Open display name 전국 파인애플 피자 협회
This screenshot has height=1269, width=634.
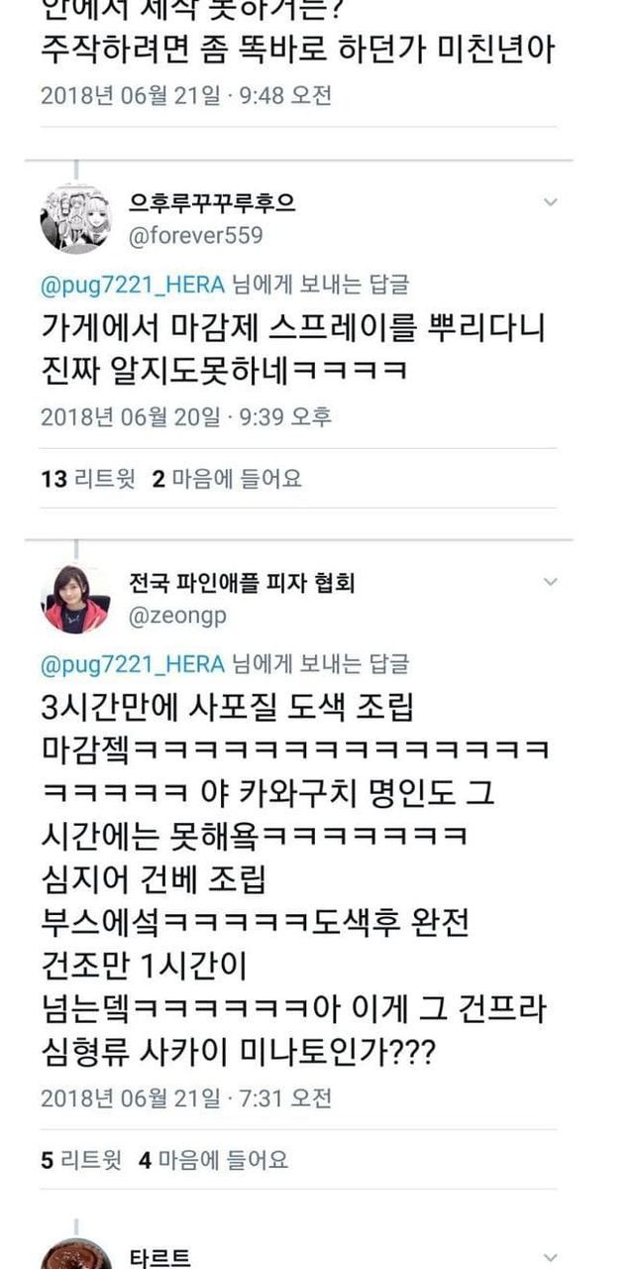click(x=243, y=583)
